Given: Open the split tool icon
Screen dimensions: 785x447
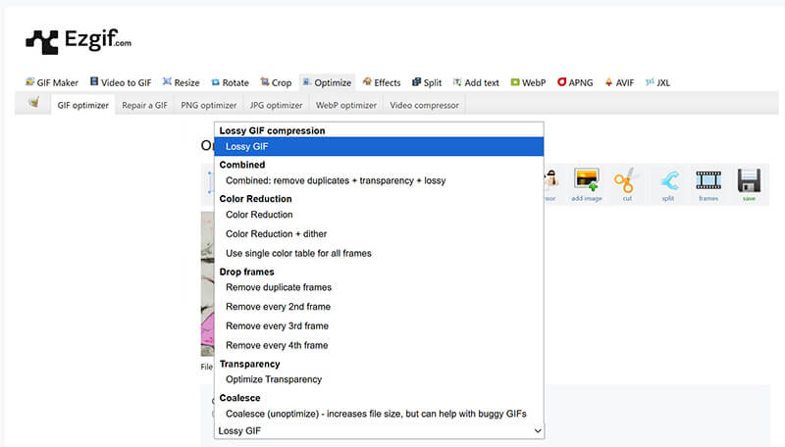Looking at the screenshot, I should click(x=667, y=182).
